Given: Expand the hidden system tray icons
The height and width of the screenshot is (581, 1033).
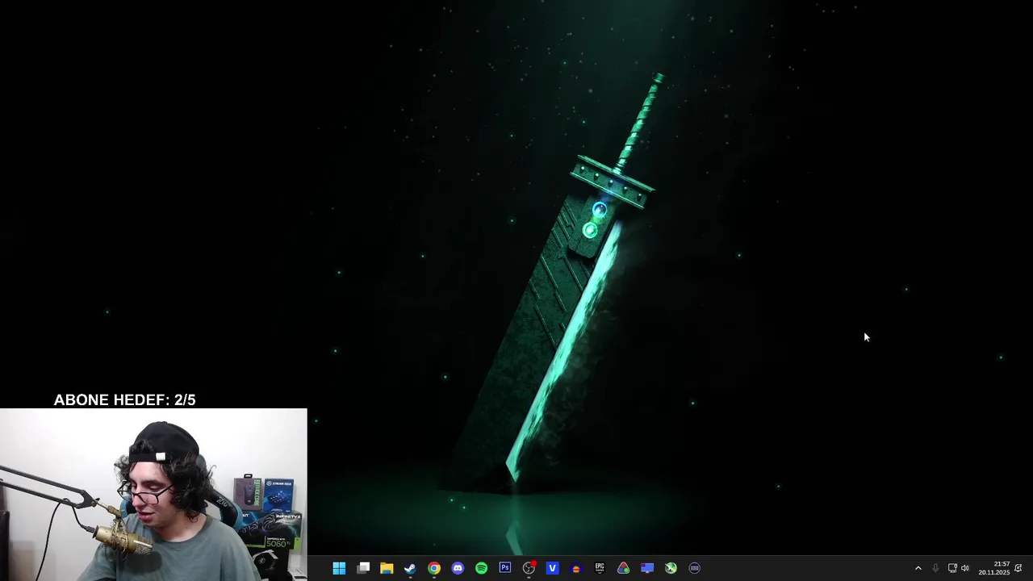Looking at the screenshot, I should [918, 568].
